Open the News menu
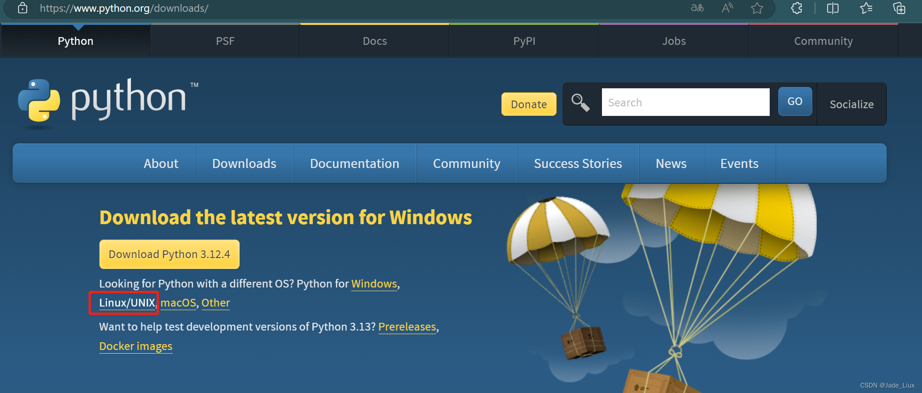The height and width of the screenshot is (393, 922). 671,163
